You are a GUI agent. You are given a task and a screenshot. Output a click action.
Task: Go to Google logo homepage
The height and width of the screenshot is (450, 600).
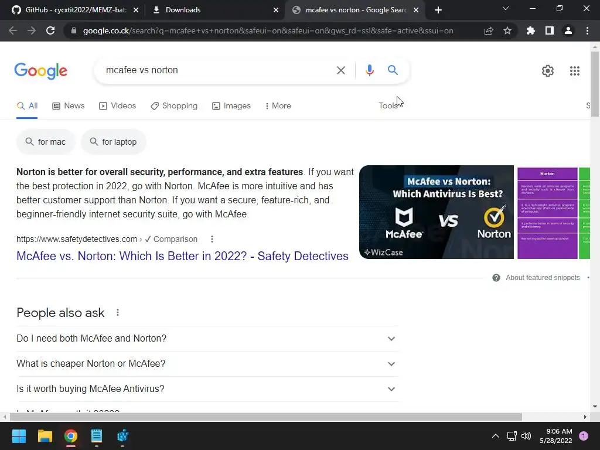41,71
